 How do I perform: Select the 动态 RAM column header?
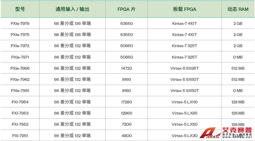pos(238,9)
